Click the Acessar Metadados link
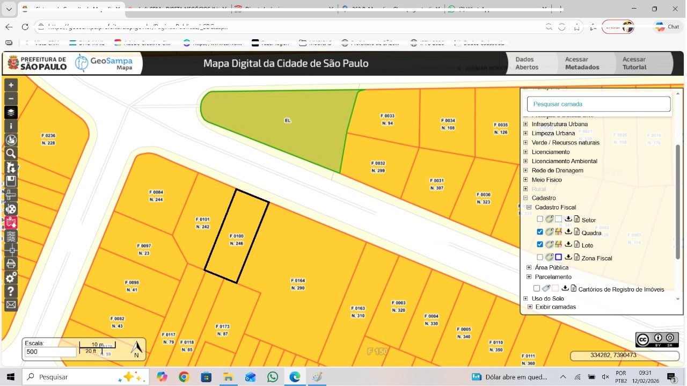 click(582, 63)
